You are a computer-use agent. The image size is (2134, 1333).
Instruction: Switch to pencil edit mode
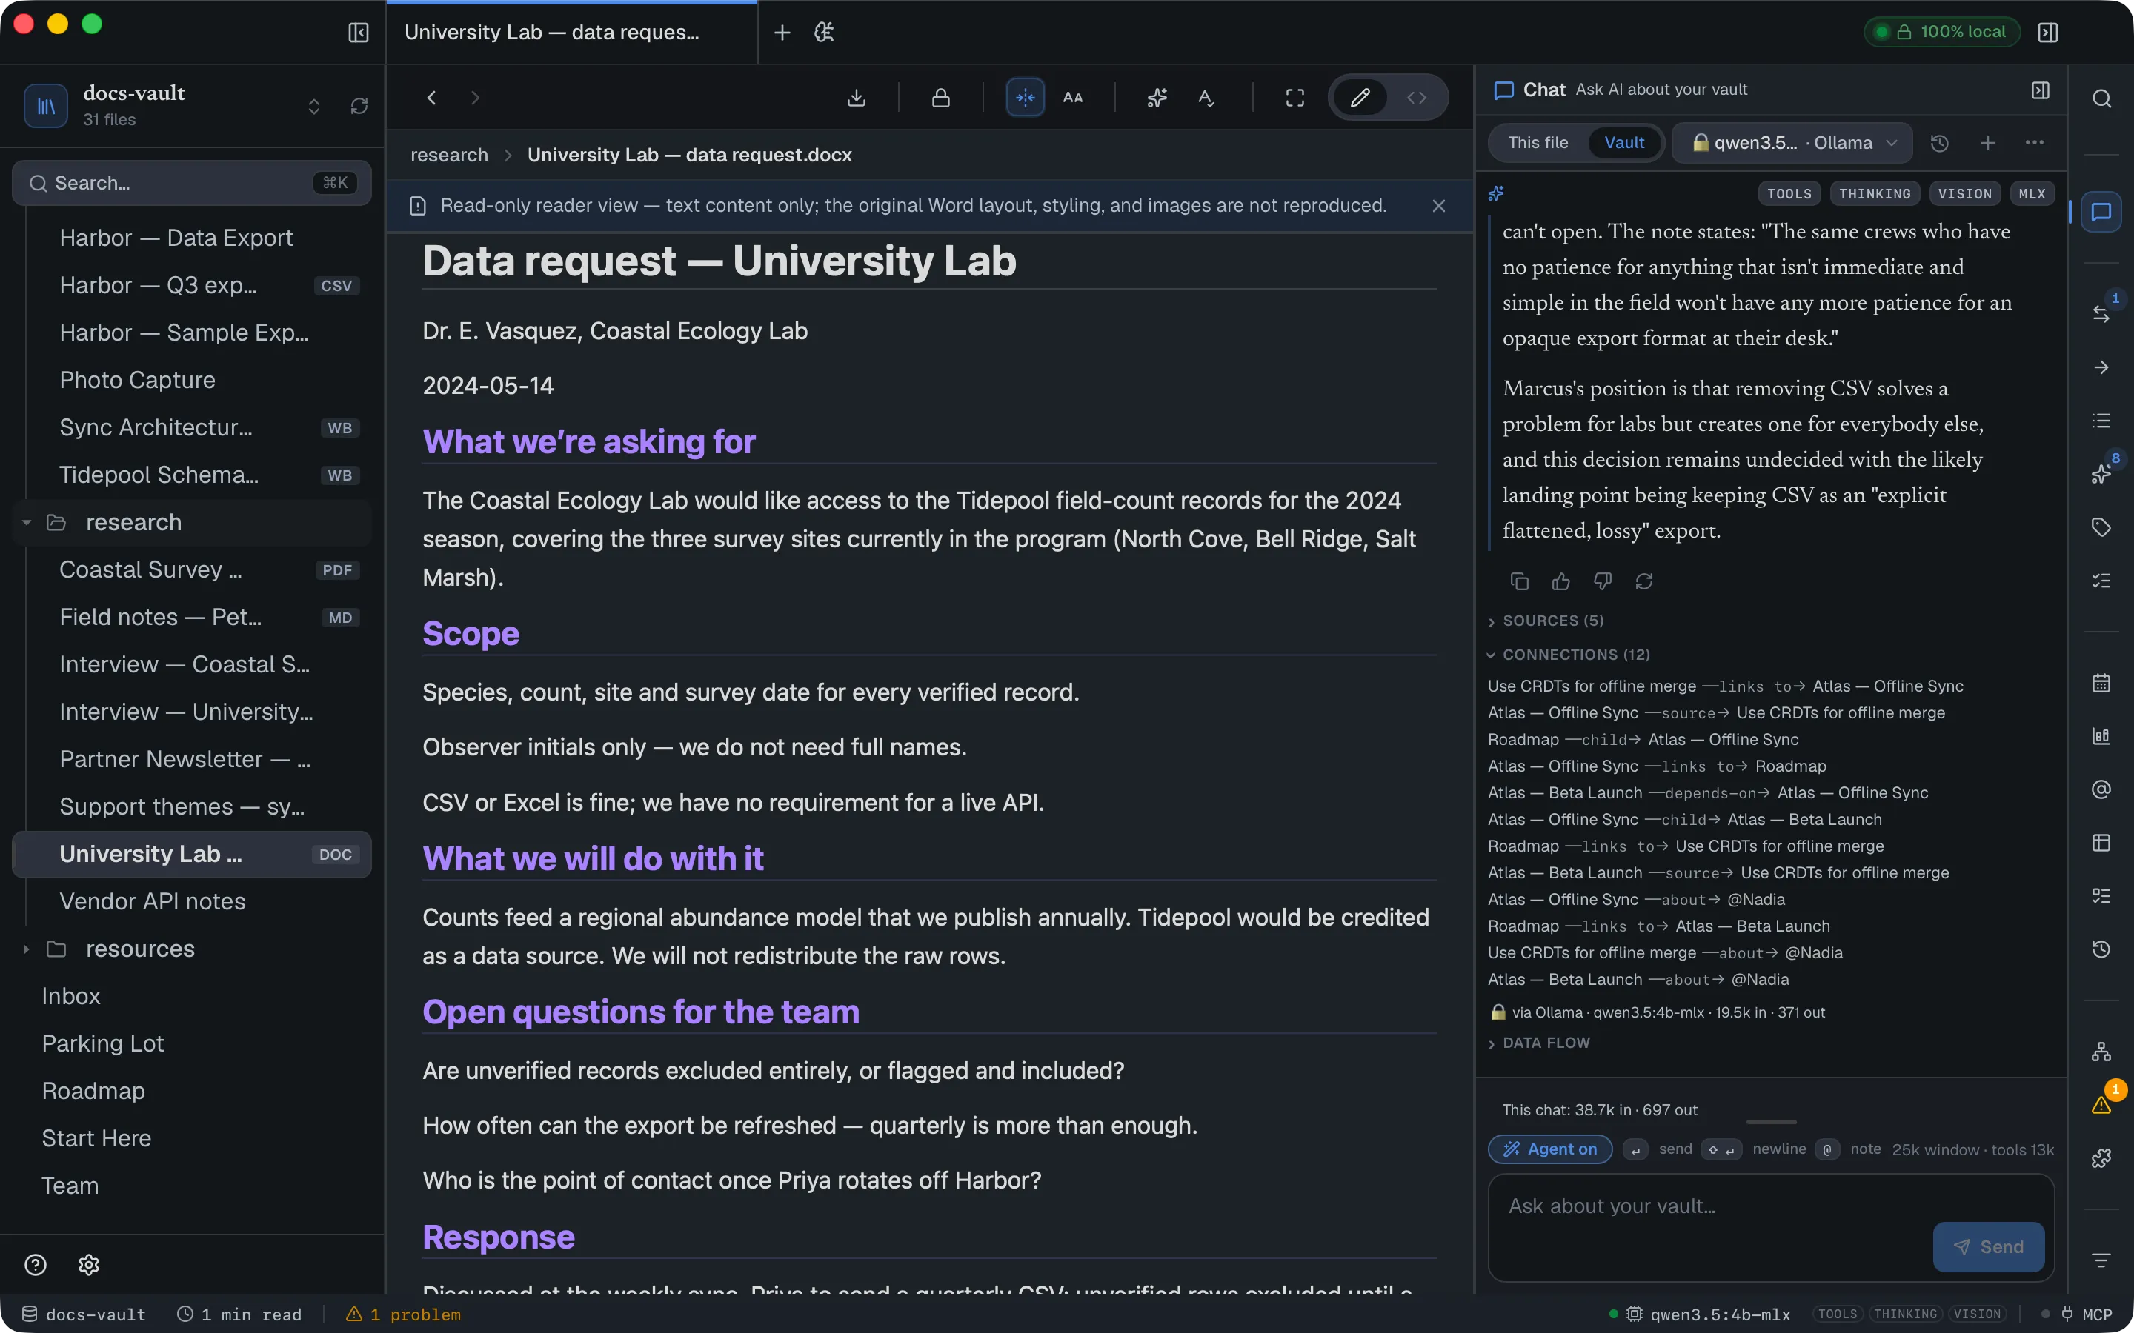pos(1360,98)
